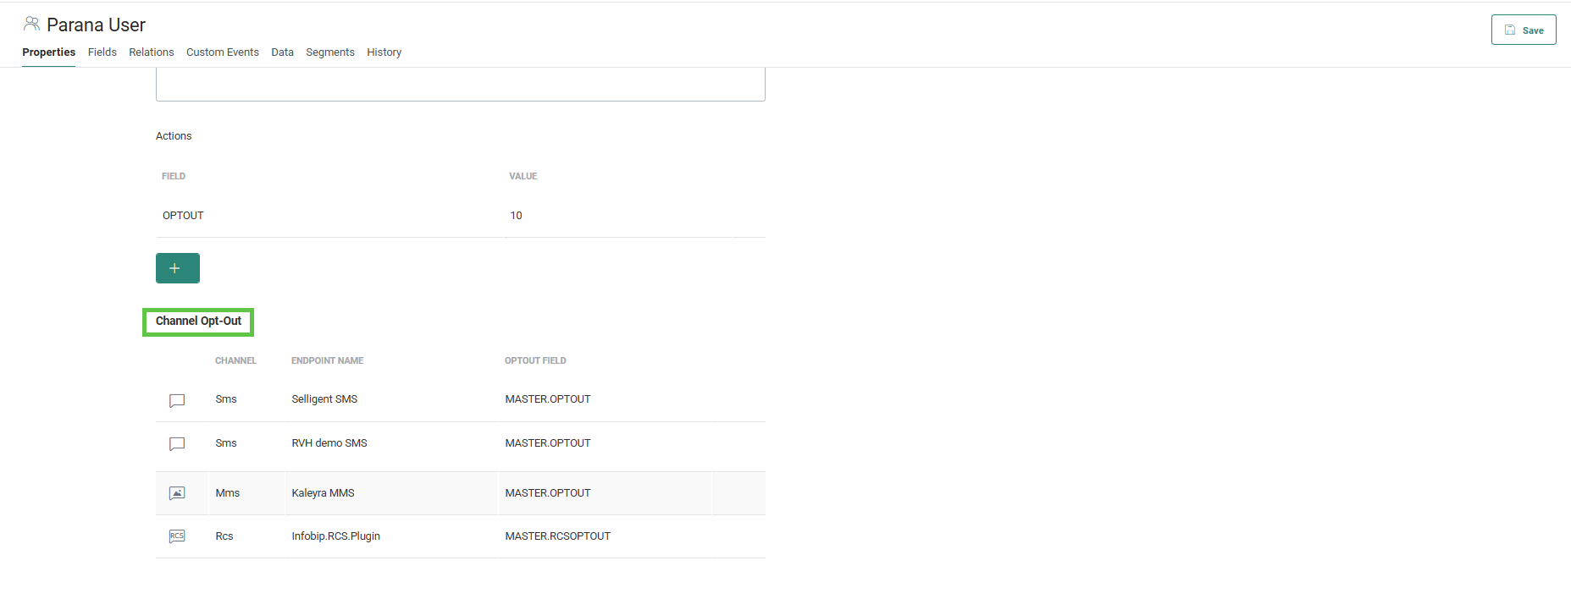Click the CHANNEL column header

(235, 360)
